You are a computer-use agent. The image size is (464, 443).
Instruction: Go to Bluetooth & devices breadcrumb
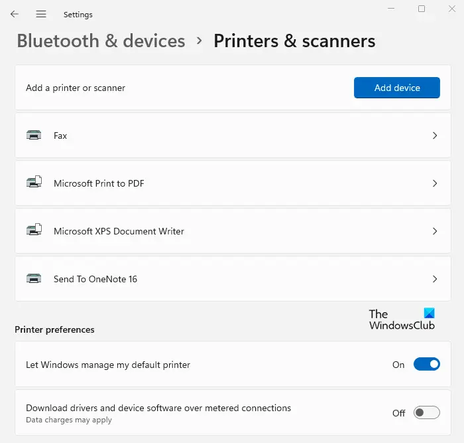tap(101, 41)
